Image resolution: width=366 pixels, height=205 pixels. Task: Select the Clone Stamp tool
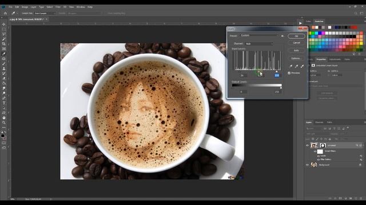pos(4,68)
